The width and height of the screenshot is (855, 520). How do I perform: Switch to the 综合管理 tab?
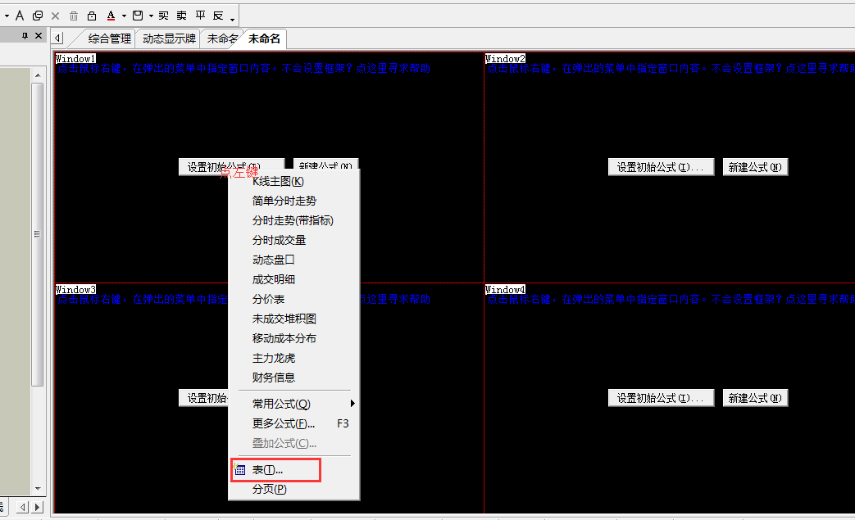109,38
